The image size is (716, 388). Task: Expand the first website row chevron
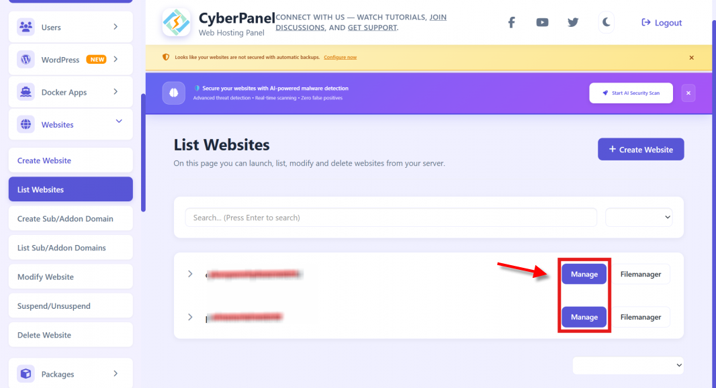tap(190, 274)
